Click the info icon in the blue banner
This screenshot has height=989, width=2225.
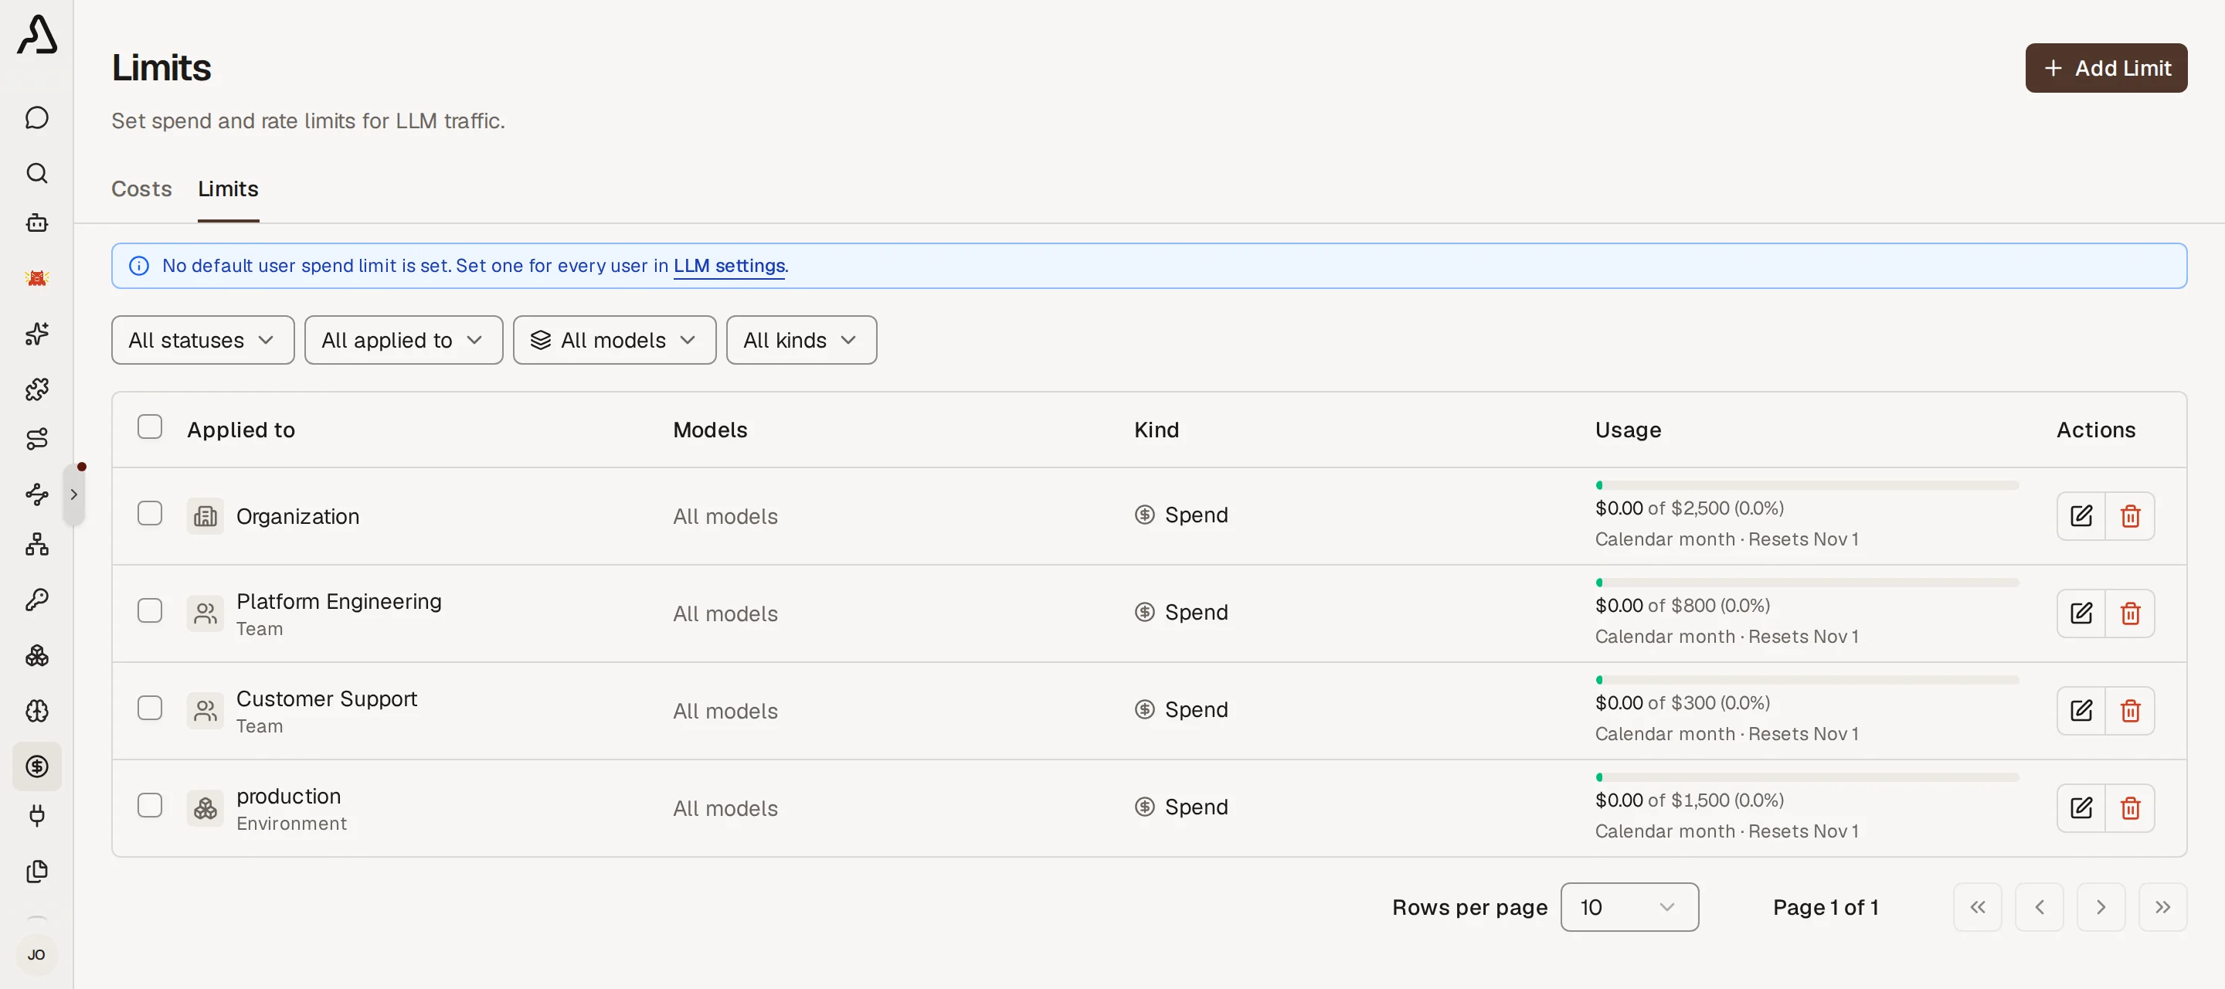coord(139,266)
